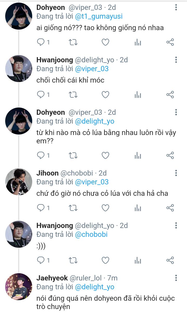View analytics for Jihoon's tweet
187x315 pixels.
pyautogui.click(x=138, y=208)
